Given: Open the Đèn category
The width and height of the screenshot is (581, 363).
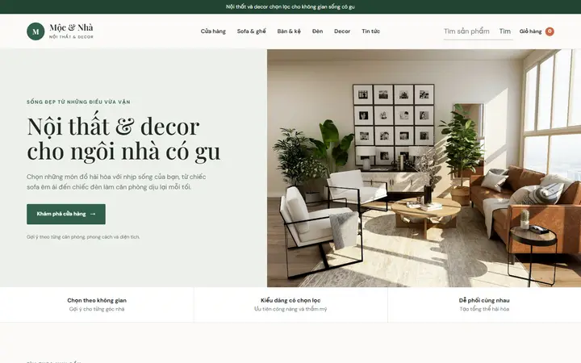Looking at the screenshot, I should tap(317, 31).
